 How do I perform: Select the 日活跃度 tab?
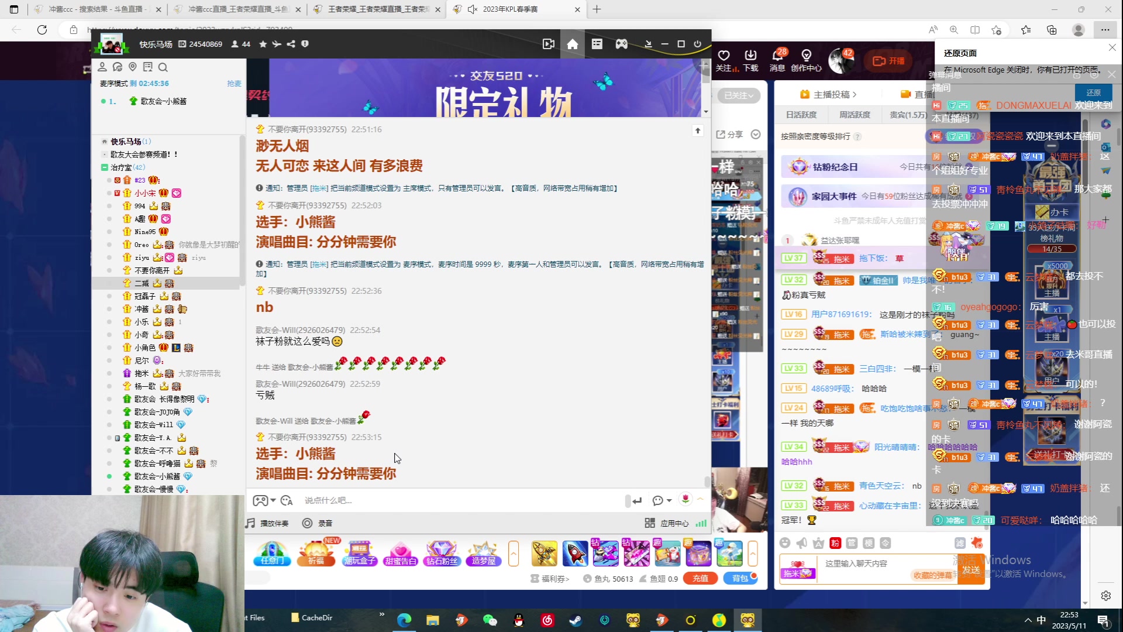coord(801,115)
